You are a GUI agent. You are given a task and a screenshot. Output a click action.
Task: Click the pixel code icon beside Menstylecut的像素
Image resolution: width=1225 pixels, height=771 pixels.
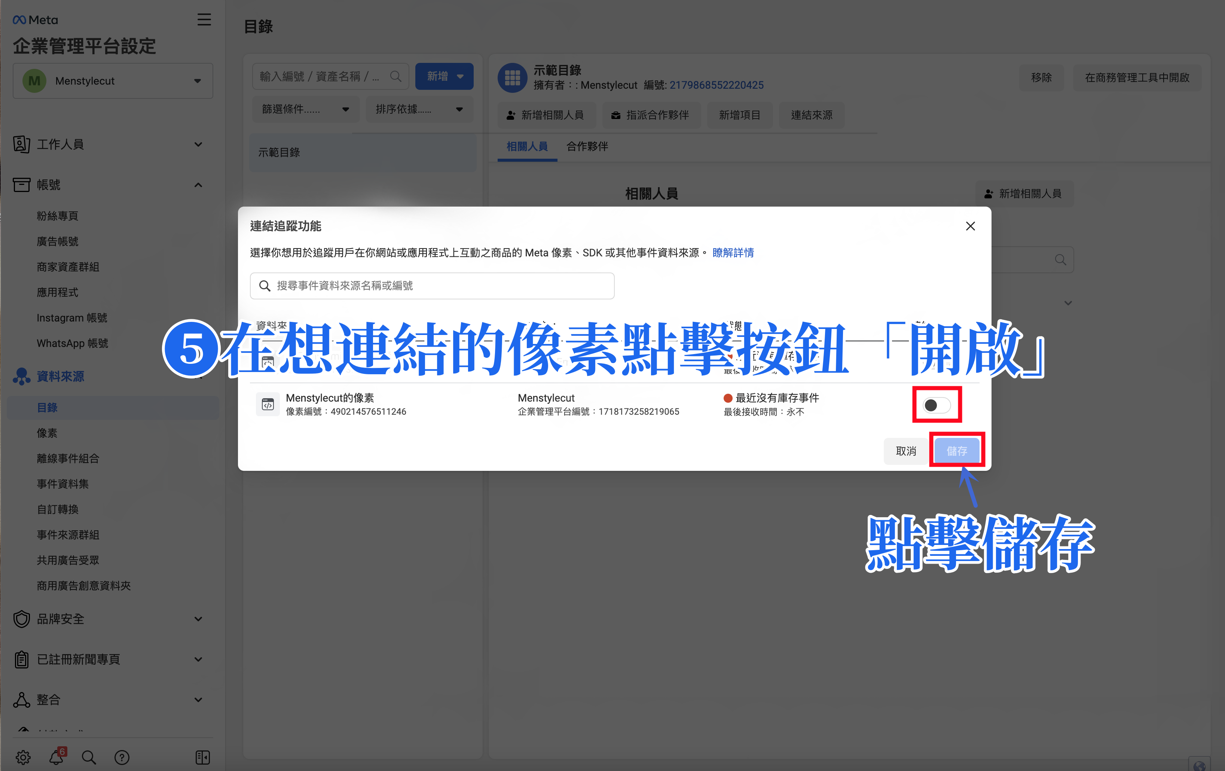268,404
